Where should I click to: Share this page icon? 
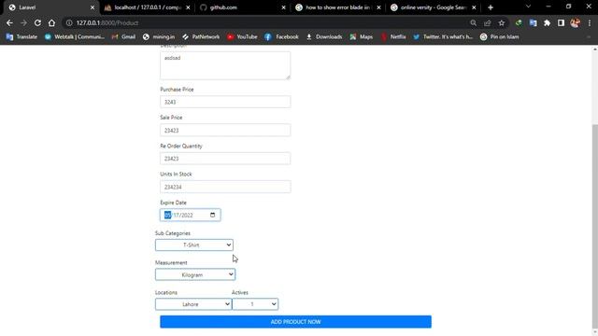[488, 22]
